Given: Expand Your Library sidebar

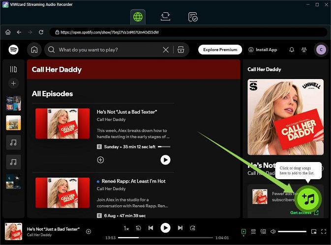Looking at the screenshot, I should 13,69.
